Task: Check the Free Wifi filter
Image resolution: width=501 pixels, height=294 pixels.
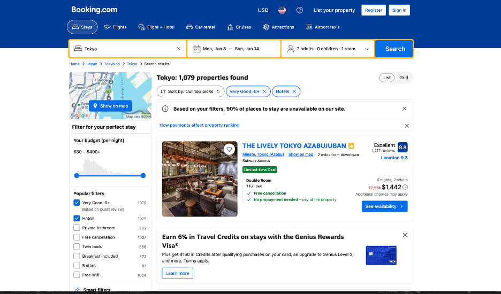Action: pos(77,275)
